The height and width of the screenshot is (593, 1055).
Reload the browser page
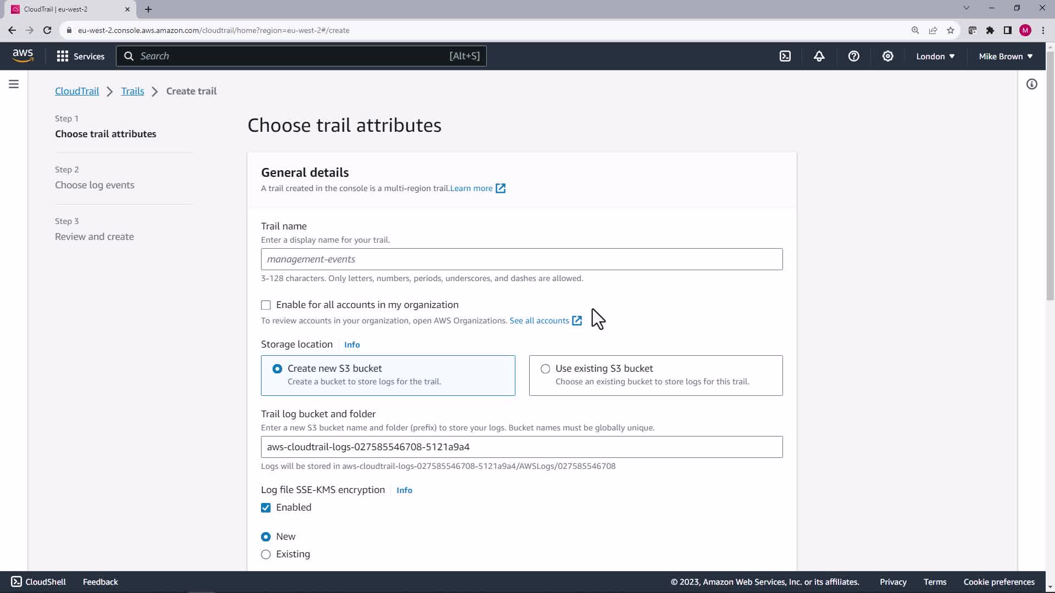pos(47,30)
